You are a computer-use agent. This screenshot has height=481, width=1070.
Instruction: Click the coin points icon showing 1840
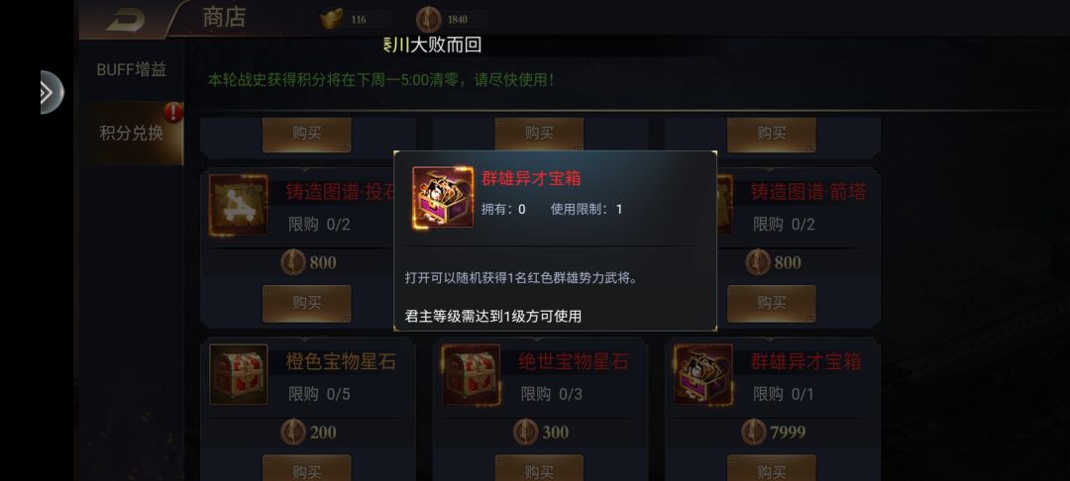[x=429, y=20]
